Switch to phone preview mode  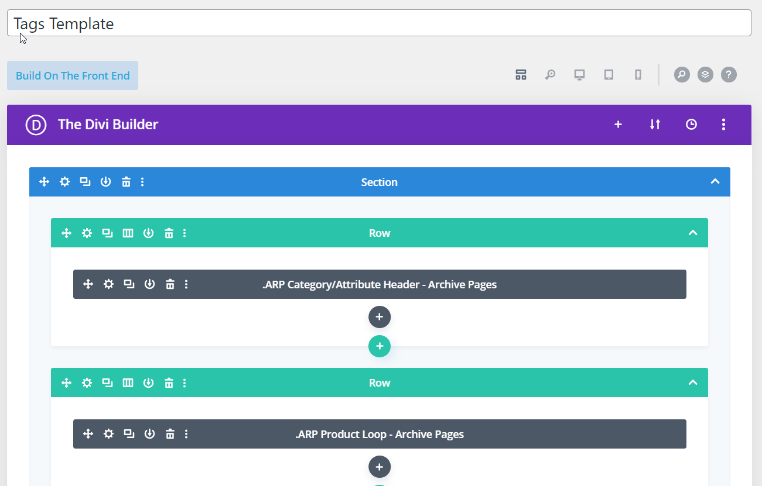pyautogui.click(x=638, y=75)
